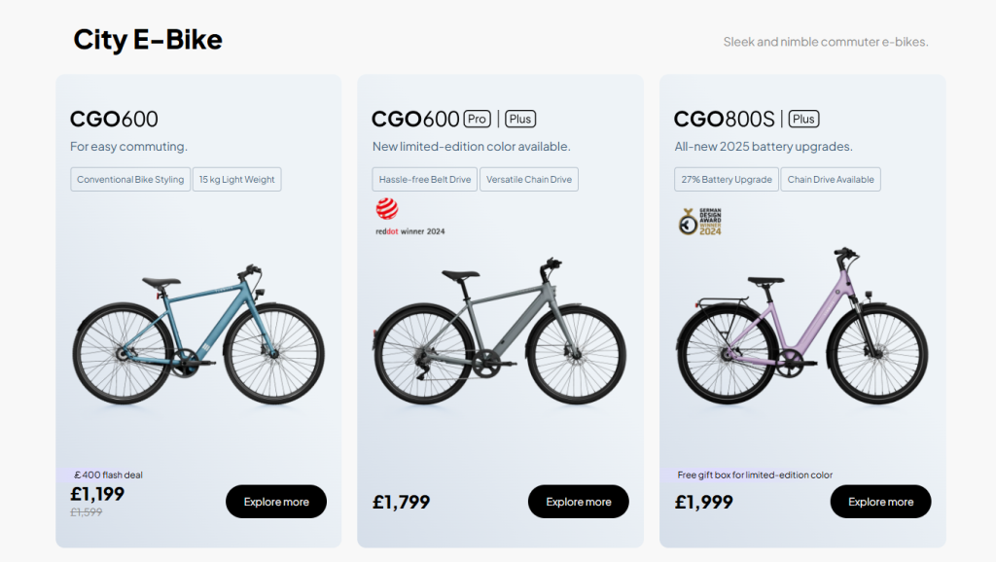Click the City E-Bike section heading
The height and width of the screenshot is (562, 996).
pos(148,39)
